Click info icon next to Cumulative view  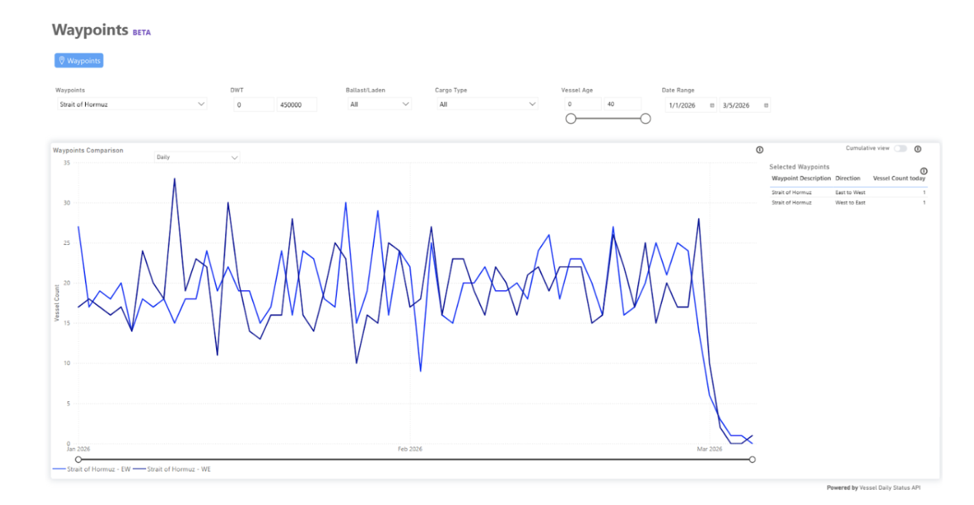tap(918, 149)
